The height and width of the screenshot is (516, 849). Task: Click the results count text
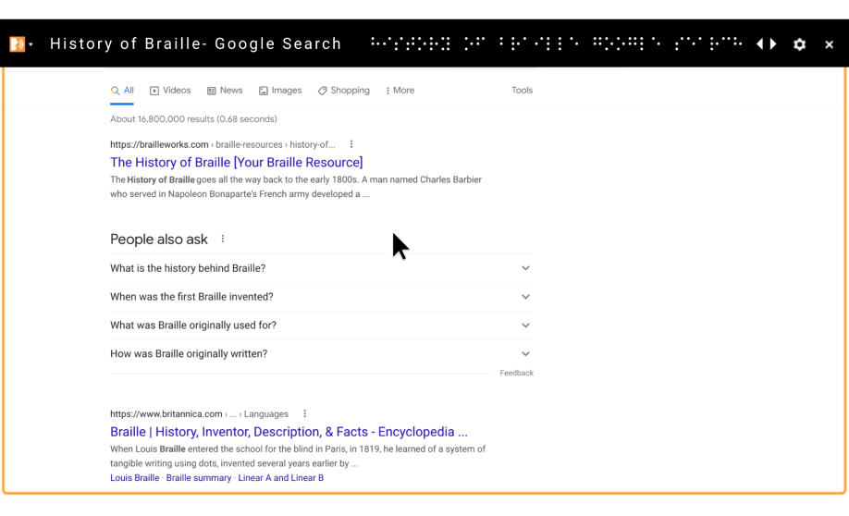193,119
